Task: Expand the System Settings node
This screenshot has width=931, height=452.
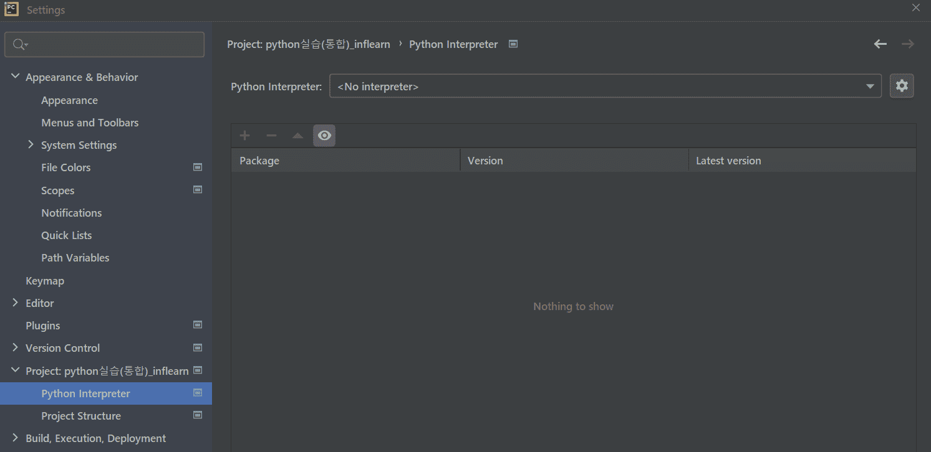Action: (31, 144)
